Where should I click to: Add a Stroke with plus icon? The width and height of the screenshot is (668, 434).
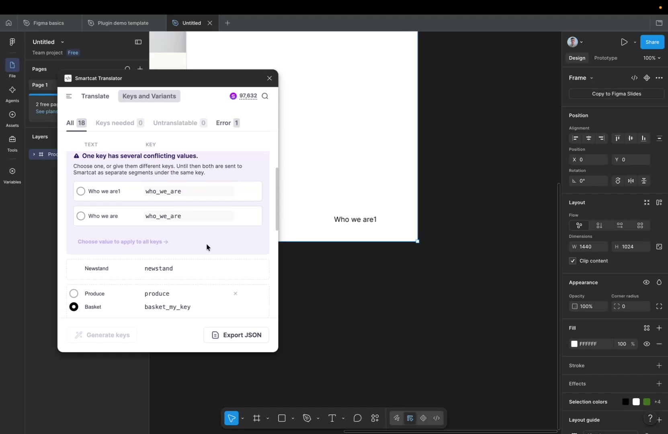659,366
